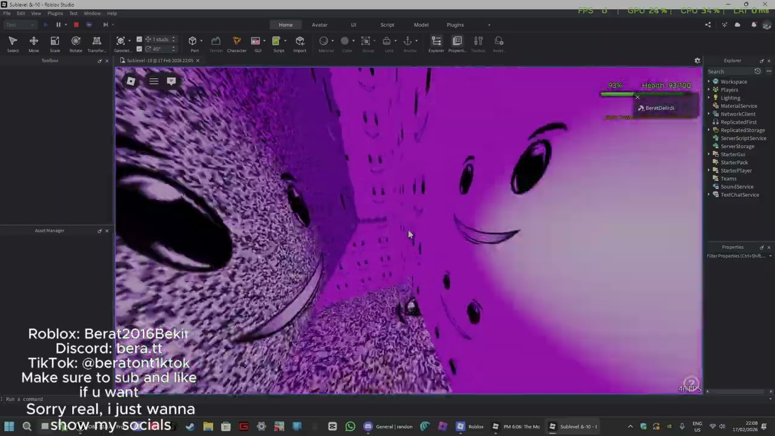Choose the Select tool
This screenshot has height=436, width=775.
pos(13,44)
